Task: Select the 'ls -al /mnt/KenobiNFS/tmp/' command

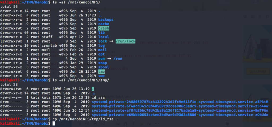Action: (x=81, y=80)
